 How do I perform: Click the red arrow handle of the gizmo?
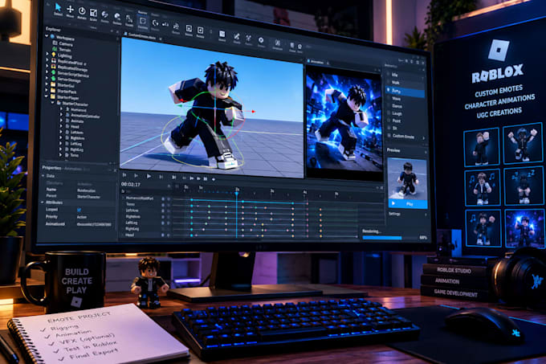click(x=254, y=112)
